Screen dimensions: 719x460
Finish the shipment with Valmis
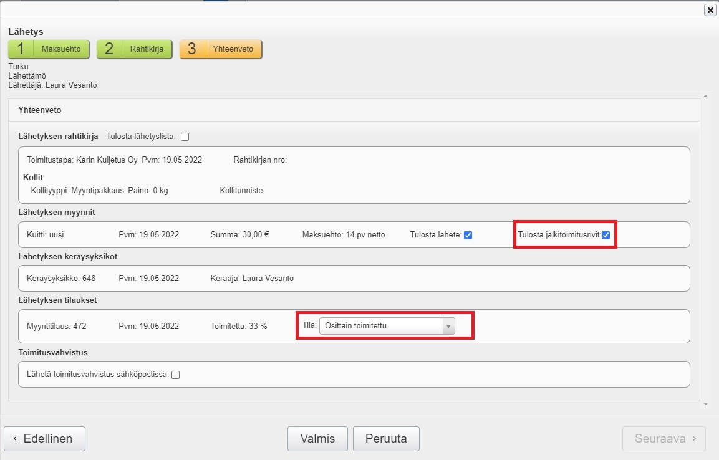[x=317, y=439]
